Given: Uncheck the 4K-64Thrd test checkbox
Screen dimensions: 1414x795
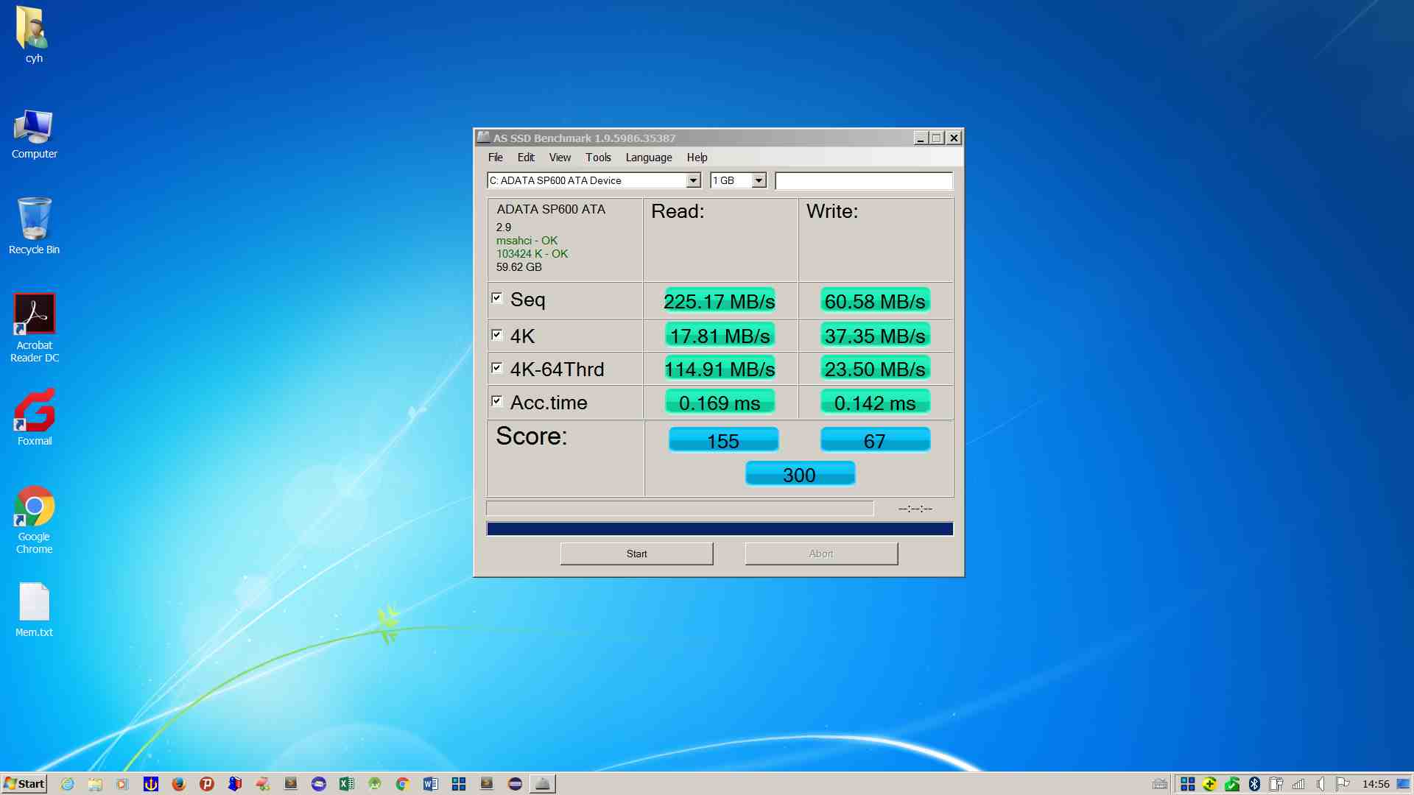Looking at the screenshot, I should (x=497, y=368).
